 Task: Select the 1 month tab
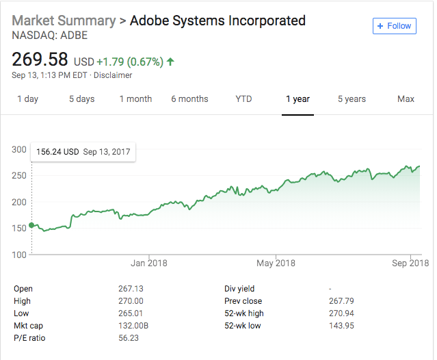point(135,99)
